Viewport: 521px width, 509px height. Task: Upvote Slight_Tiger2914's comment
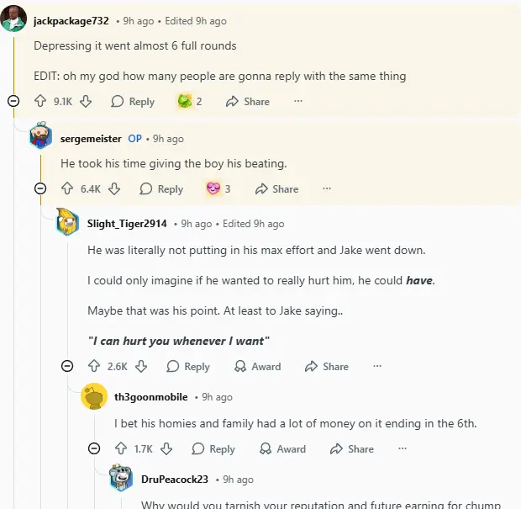[94, 366]
